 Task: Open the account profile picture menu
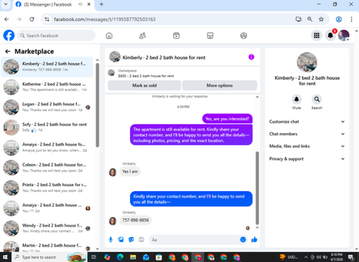click(x=344, y=36)
